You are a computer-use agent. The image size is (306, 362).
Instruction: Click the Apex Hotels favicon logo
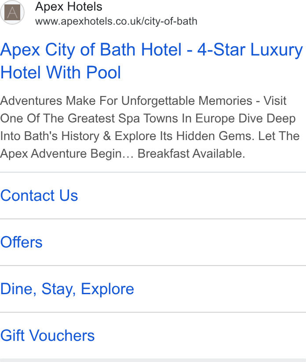click(12, 12)
